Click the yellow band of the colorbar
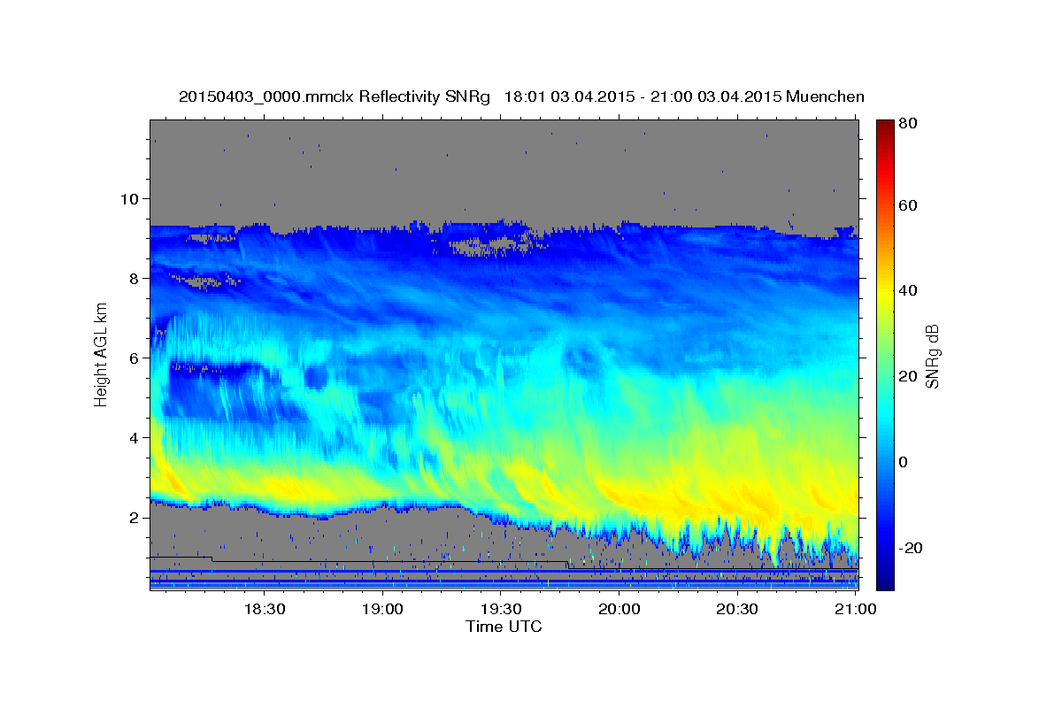The image size is (1062, 708). pos(884,292)
